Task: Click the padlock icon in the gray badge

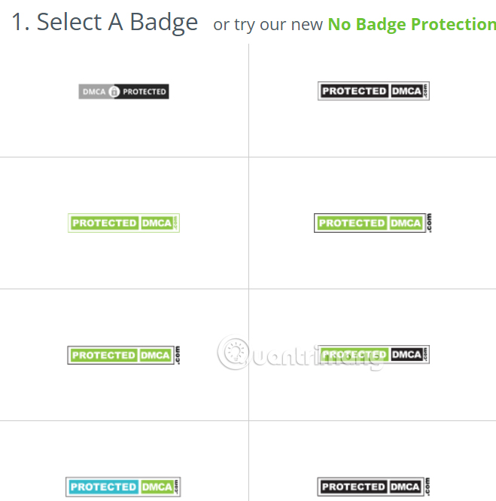Action: point(114,92)
